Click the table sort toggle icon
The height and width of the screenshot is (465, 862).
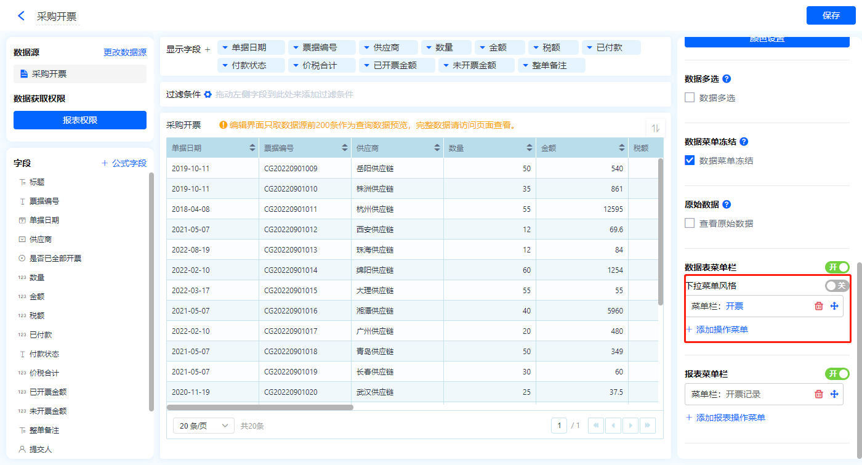(x=655, y=128)
